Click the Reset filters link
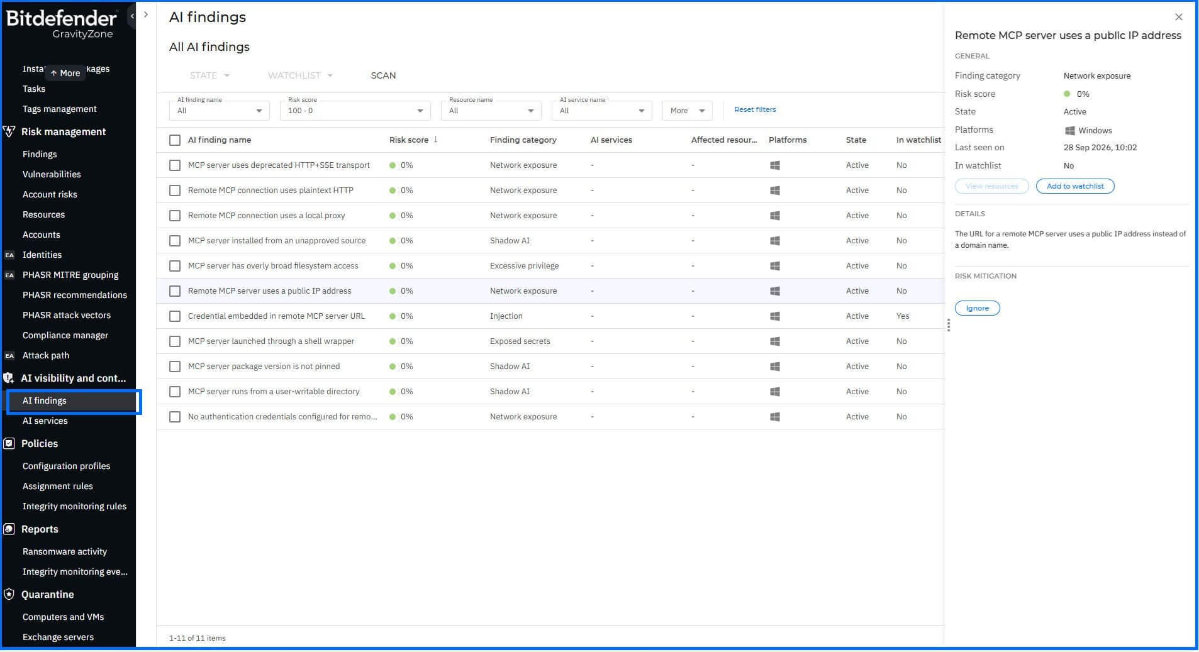Screen dimensions: 1199x652 [x=755, y=109]
